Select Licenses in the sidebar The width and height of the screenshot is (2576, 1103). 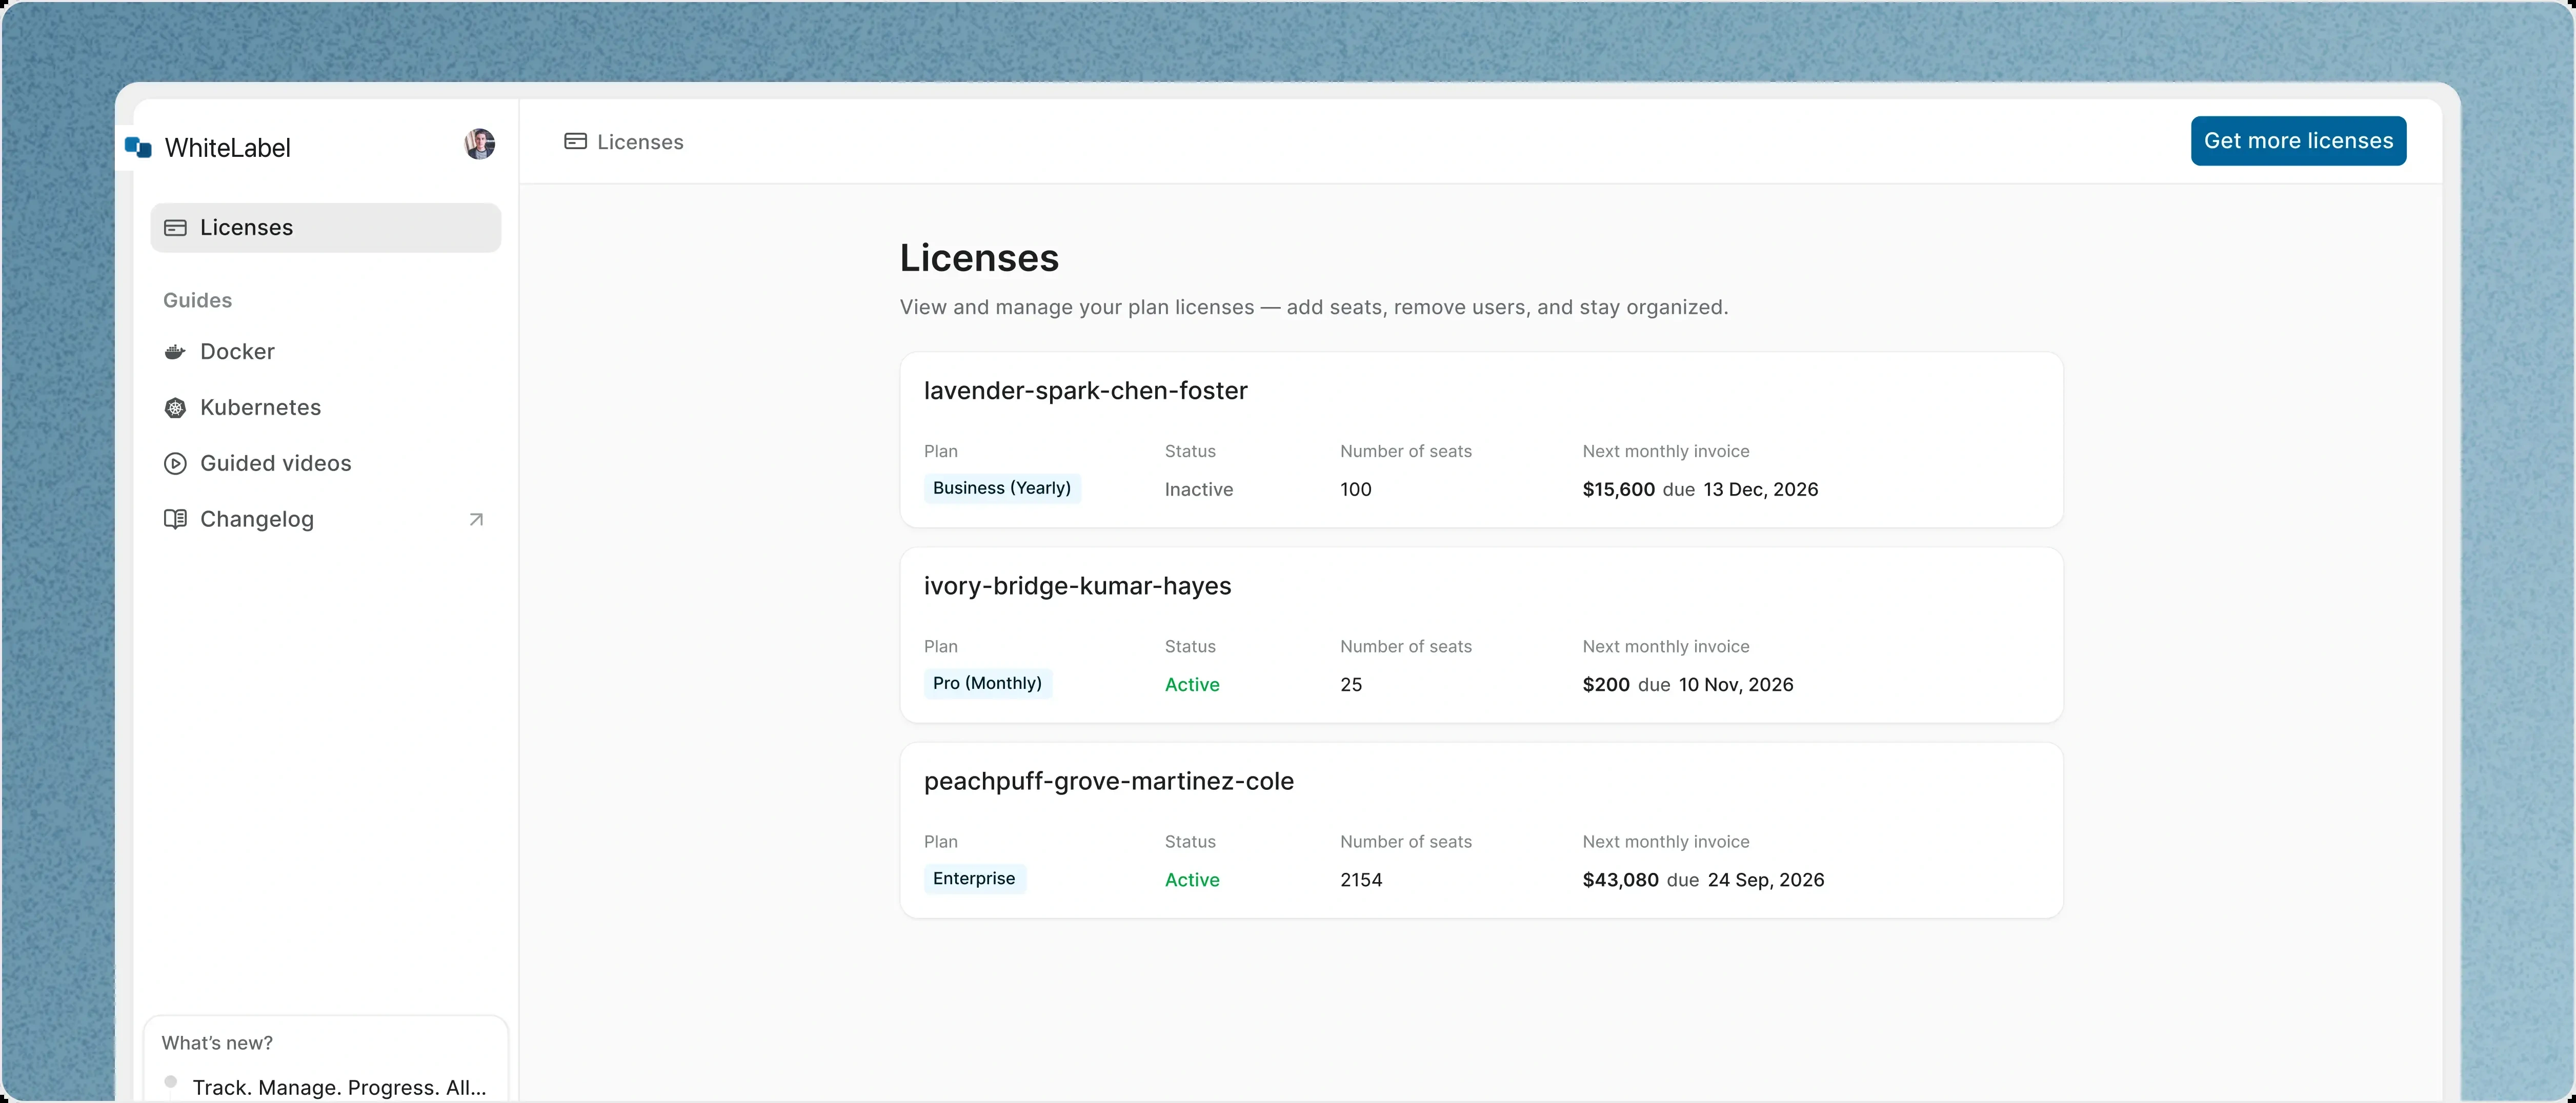326,228
